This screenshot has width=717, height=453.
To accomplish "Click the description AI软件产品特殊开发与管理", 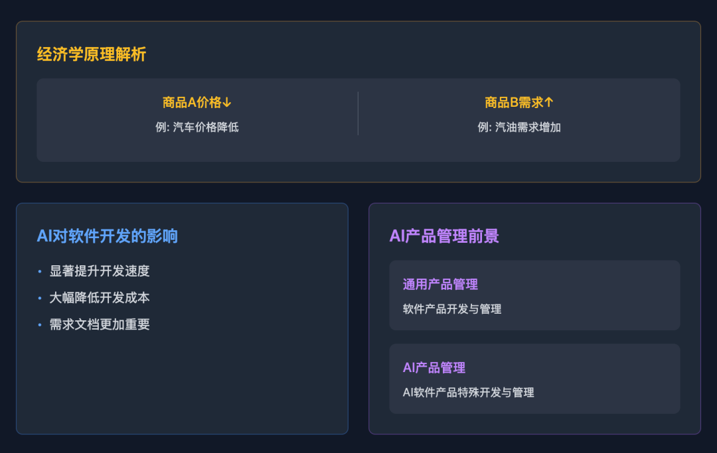I will coord(468,392).
